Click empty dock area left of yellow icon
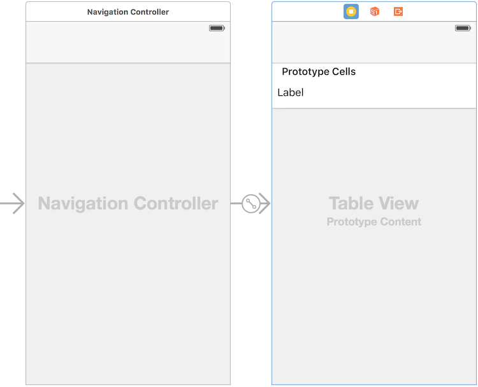The width and height of the screenshot is (478, 387). click(307, 11)
